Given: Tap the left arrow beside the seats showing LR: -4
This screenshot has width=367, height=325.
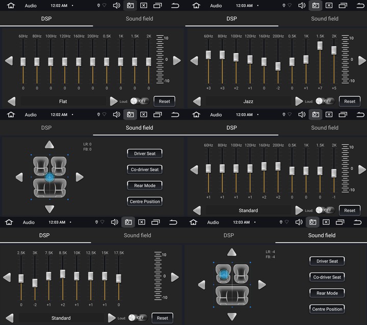Looking at the screenshot, I should click(x=202, y=284).
